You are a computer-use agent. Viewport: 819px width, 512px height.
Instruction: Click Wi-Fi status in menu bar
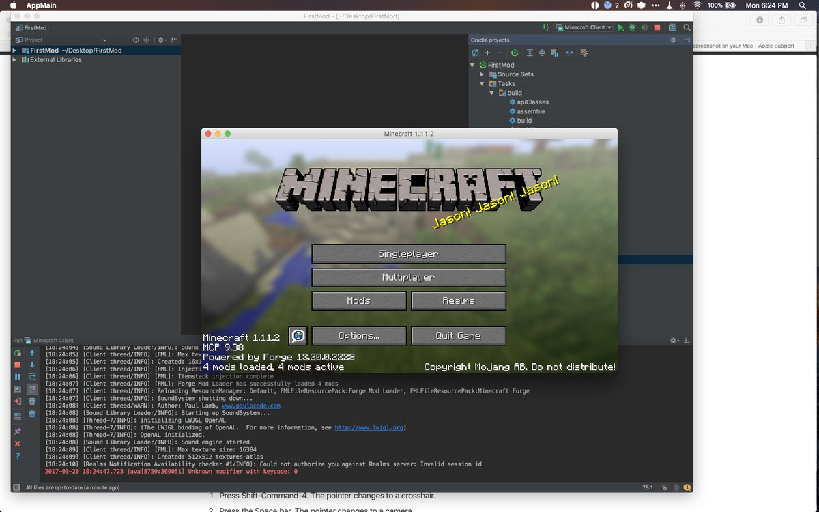click(x=697, y=5)
